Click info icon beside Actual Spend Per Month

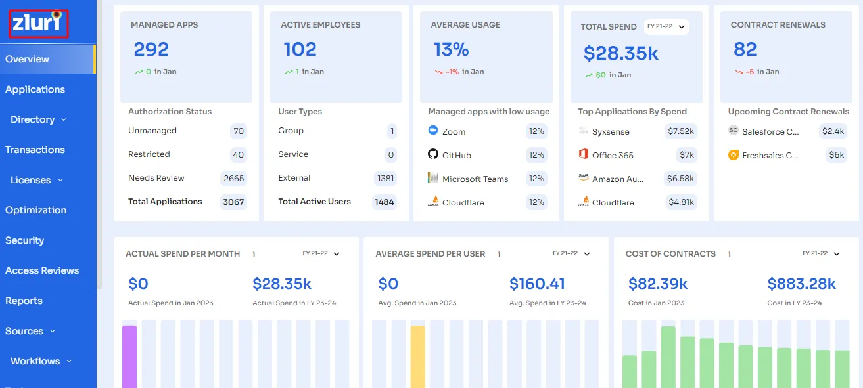coord(254,253)
